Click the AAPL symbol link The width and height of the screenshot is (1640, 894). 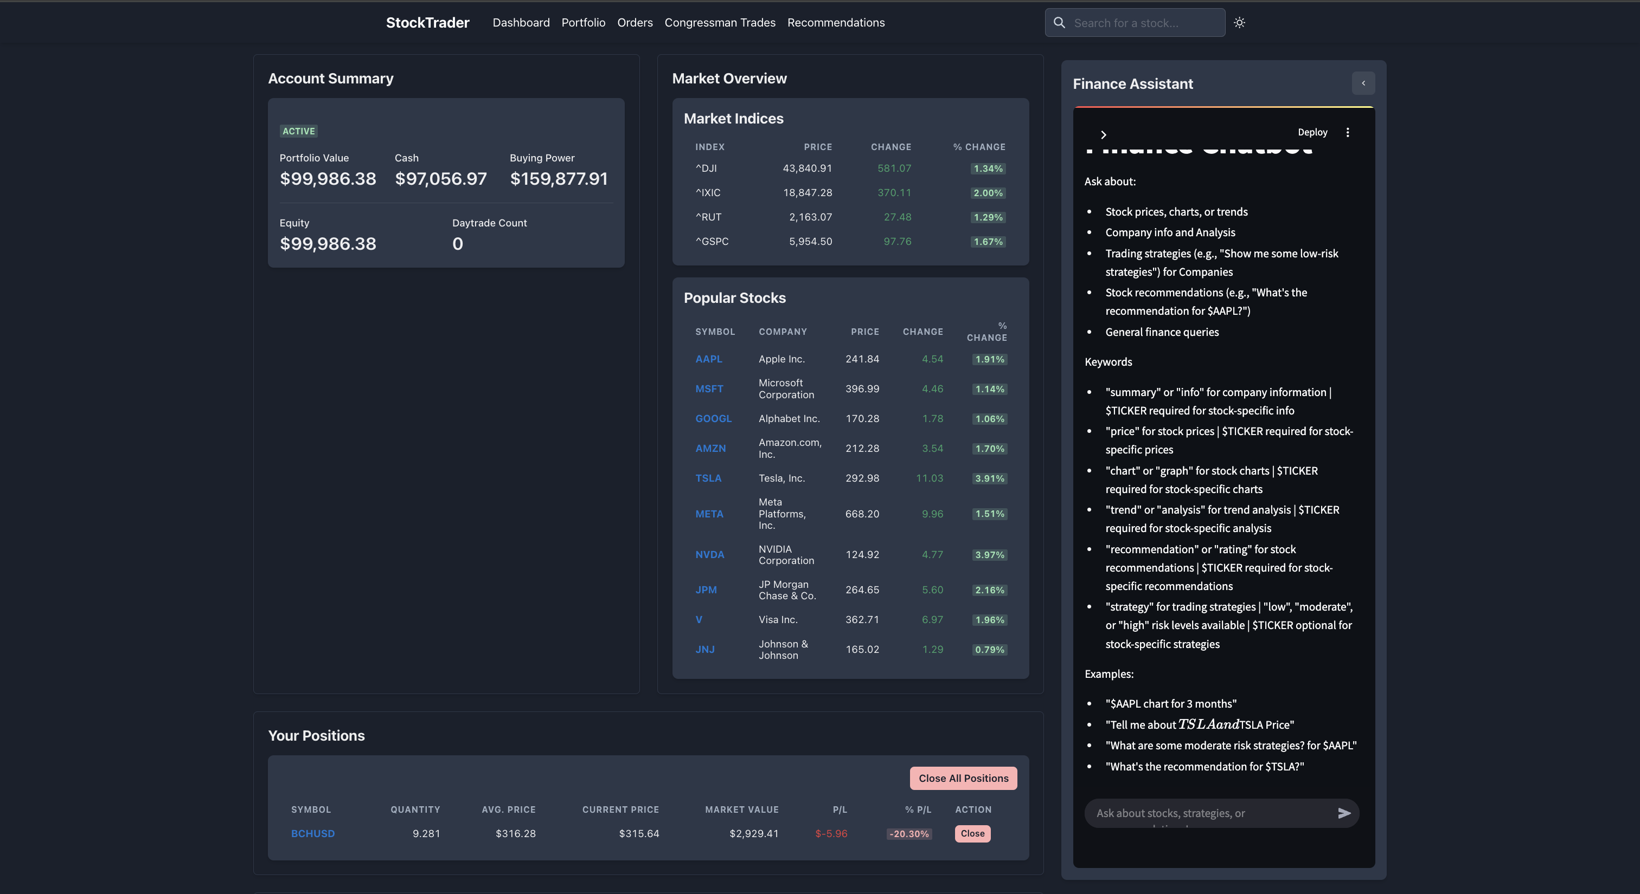709,359
